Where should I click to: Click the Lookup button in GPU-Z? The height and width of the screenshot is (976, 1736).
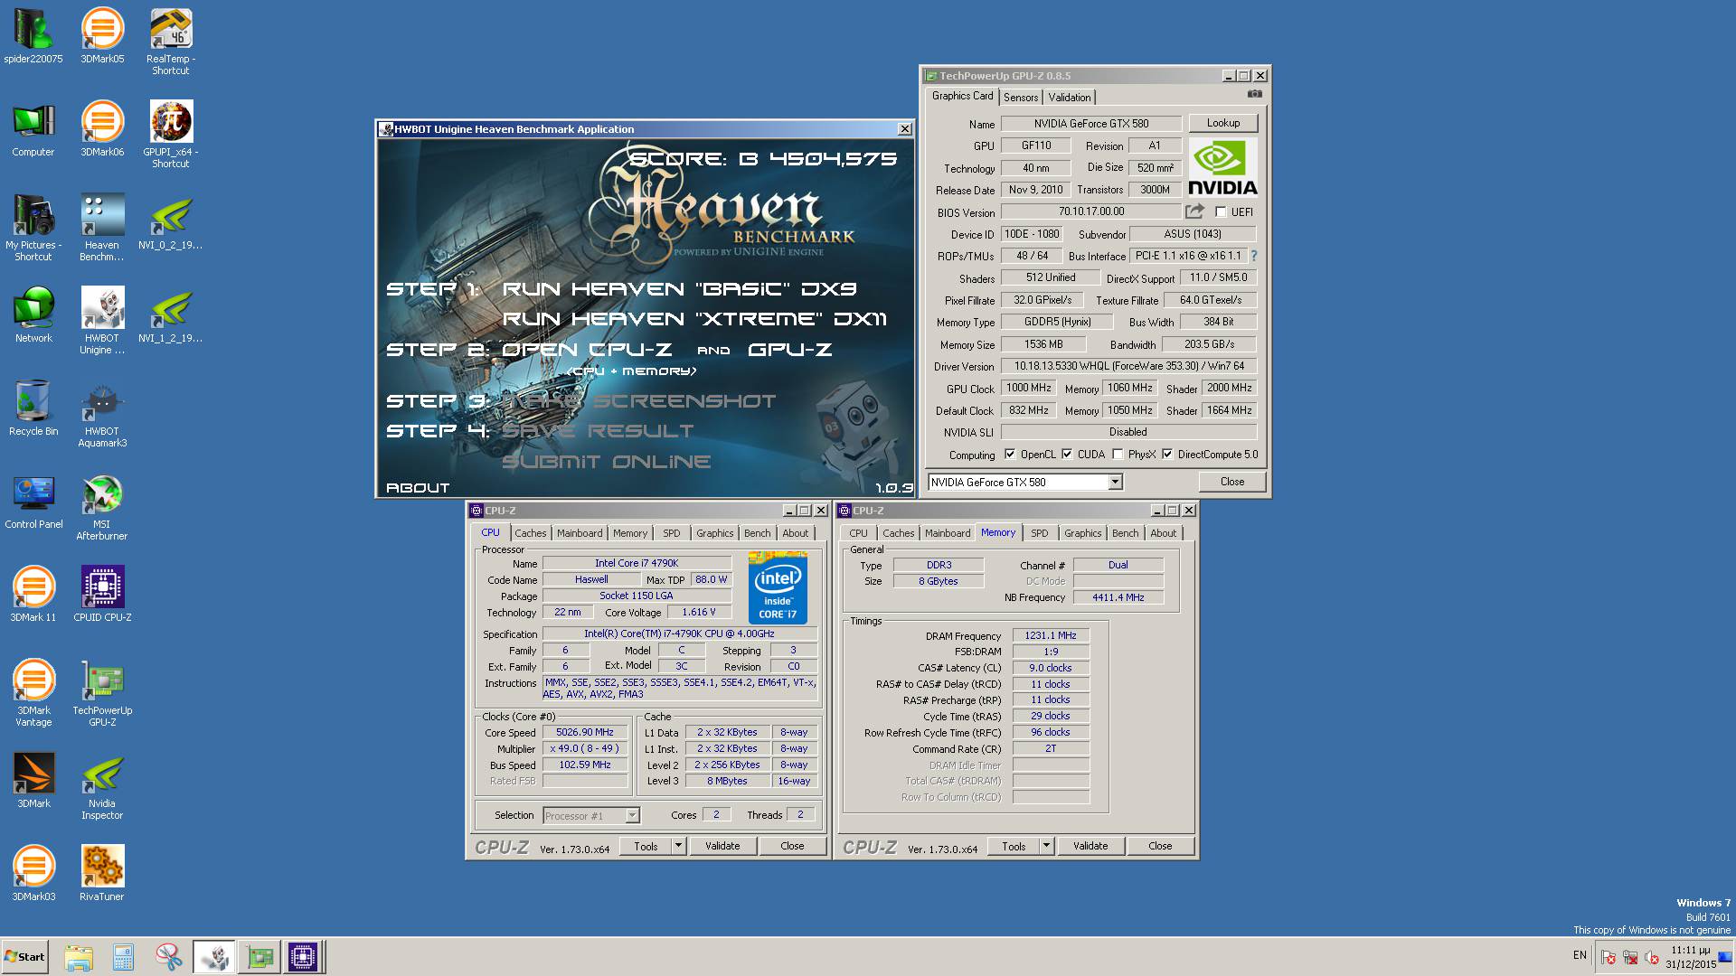pos(1222,123)
